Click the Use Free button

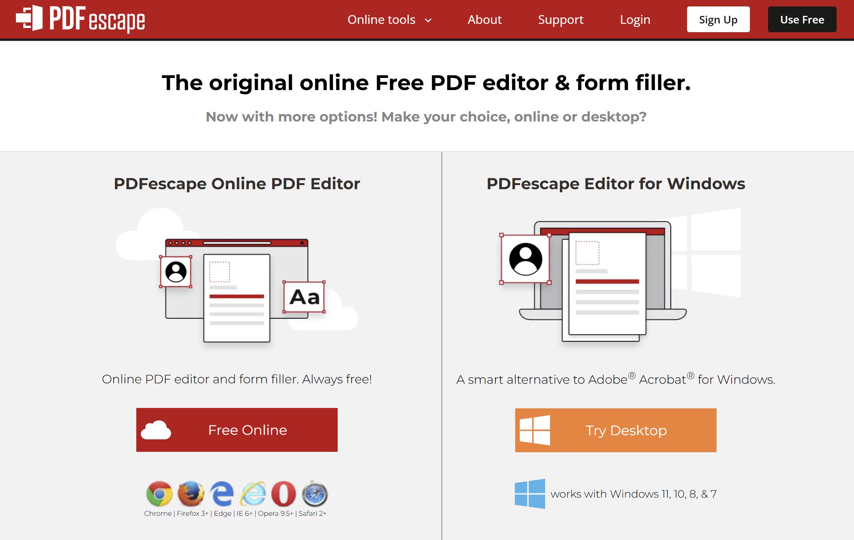pos(802,19)
